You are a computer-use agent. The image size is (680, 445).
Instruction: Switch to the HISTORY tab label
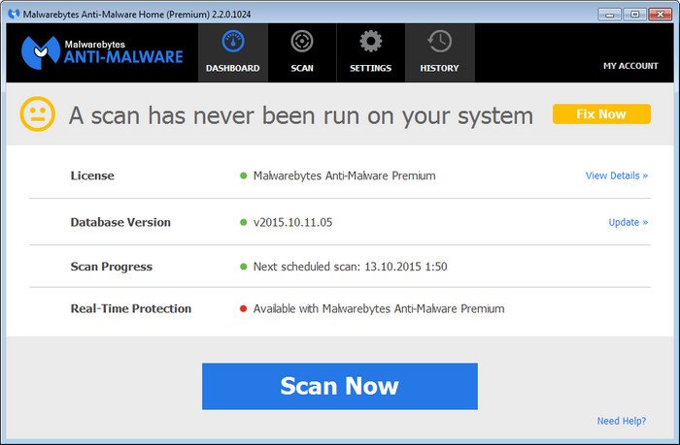[x=439, y=68]
